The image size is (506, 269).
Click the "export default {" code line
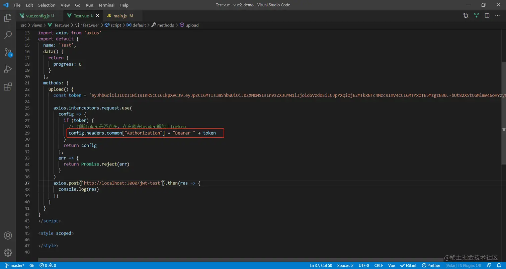pyautogui.click(x=59, y=39)
